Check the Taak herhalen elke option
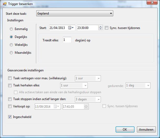This screenshot has width=160, height=138. coord(10,85)
